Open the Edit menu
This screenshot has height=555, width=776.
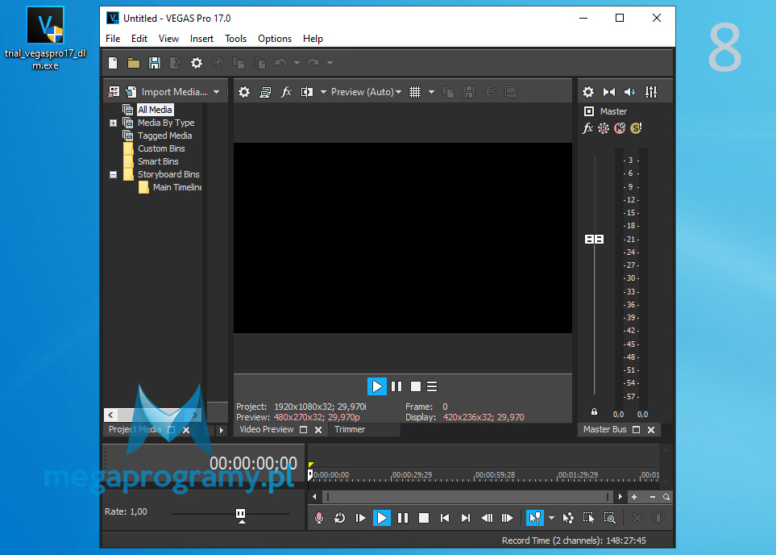click(139, 39)
